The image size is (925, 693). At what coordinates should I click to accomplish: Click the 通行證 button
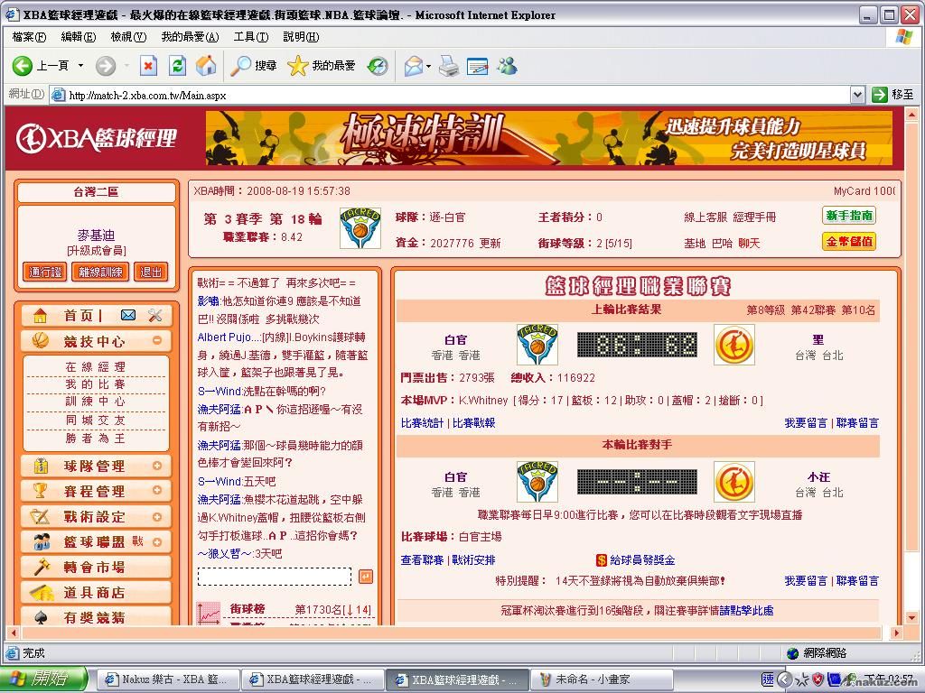[x=45, y=272]
